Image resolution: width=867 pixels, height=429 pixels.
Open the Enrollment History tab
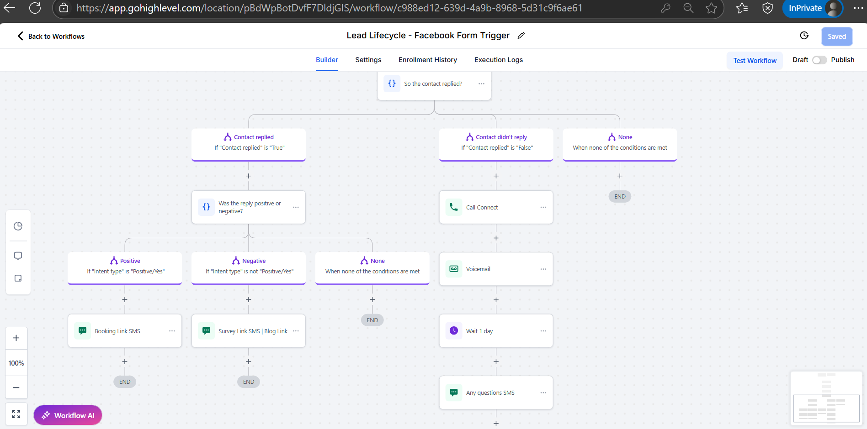[428, 60]
